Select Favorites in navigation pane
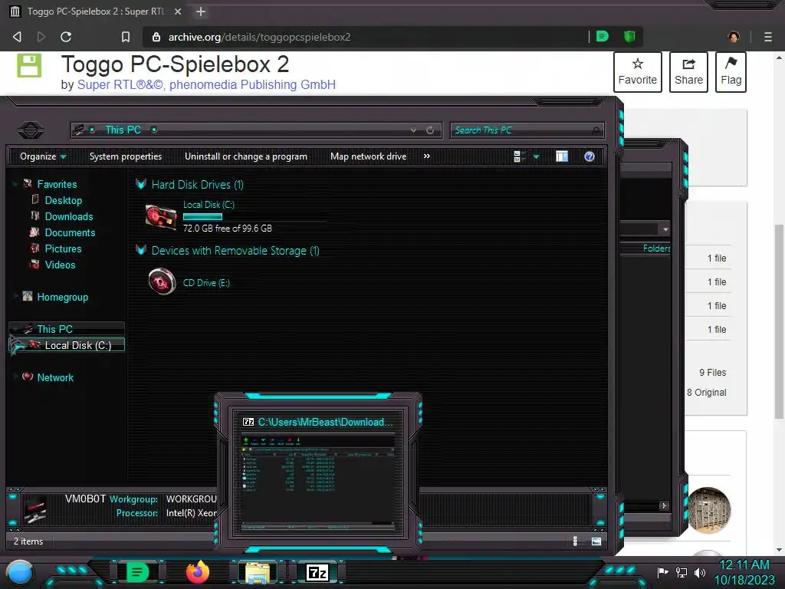The image size is (785, 589). pyautogui.click(x=57, y=184)
